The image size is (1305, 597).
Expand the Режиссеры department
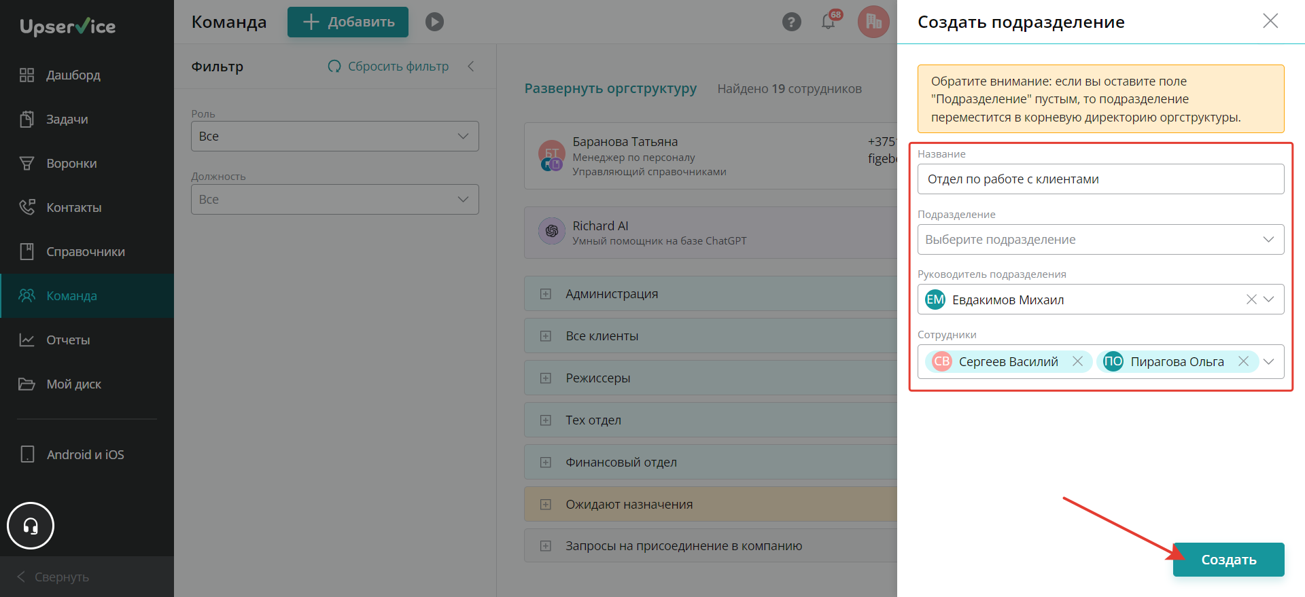pos(546,378)
